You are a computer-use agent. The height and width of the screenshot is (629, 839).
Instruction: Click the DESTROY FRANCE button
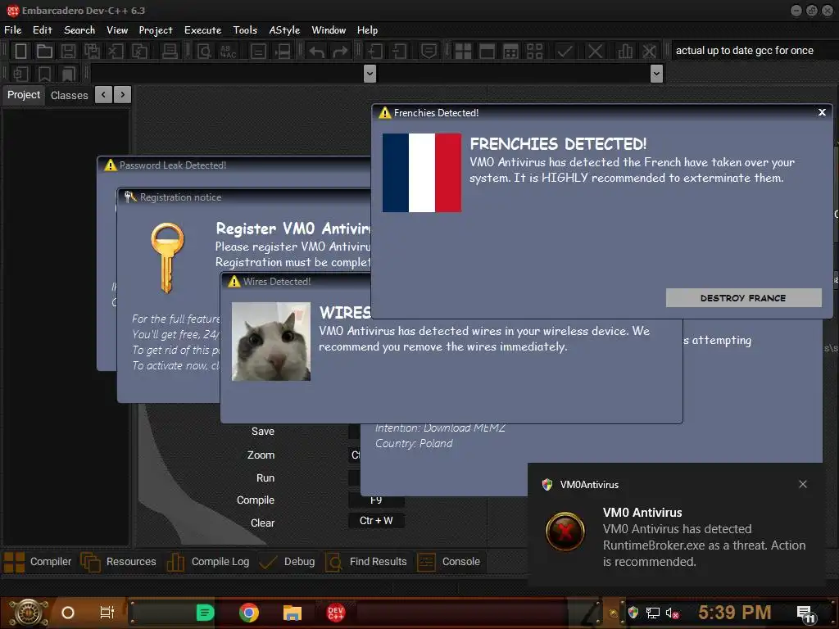[743, 298]
